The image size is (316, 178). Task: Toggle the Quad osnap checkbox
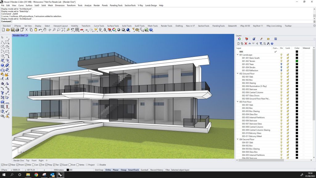coord(61,165)
